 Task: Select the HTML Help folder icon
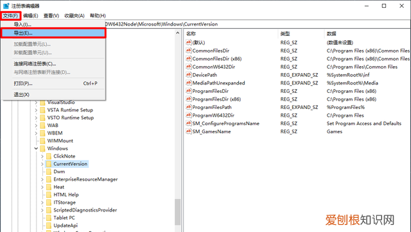49,195
